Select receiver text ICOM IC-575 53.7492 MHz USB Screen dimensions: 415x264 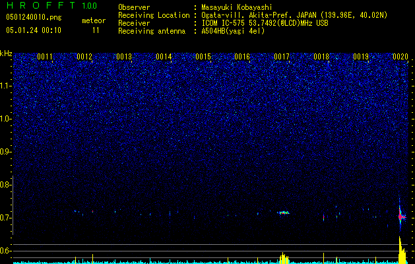pyautogui.click(x=265, y=23)
